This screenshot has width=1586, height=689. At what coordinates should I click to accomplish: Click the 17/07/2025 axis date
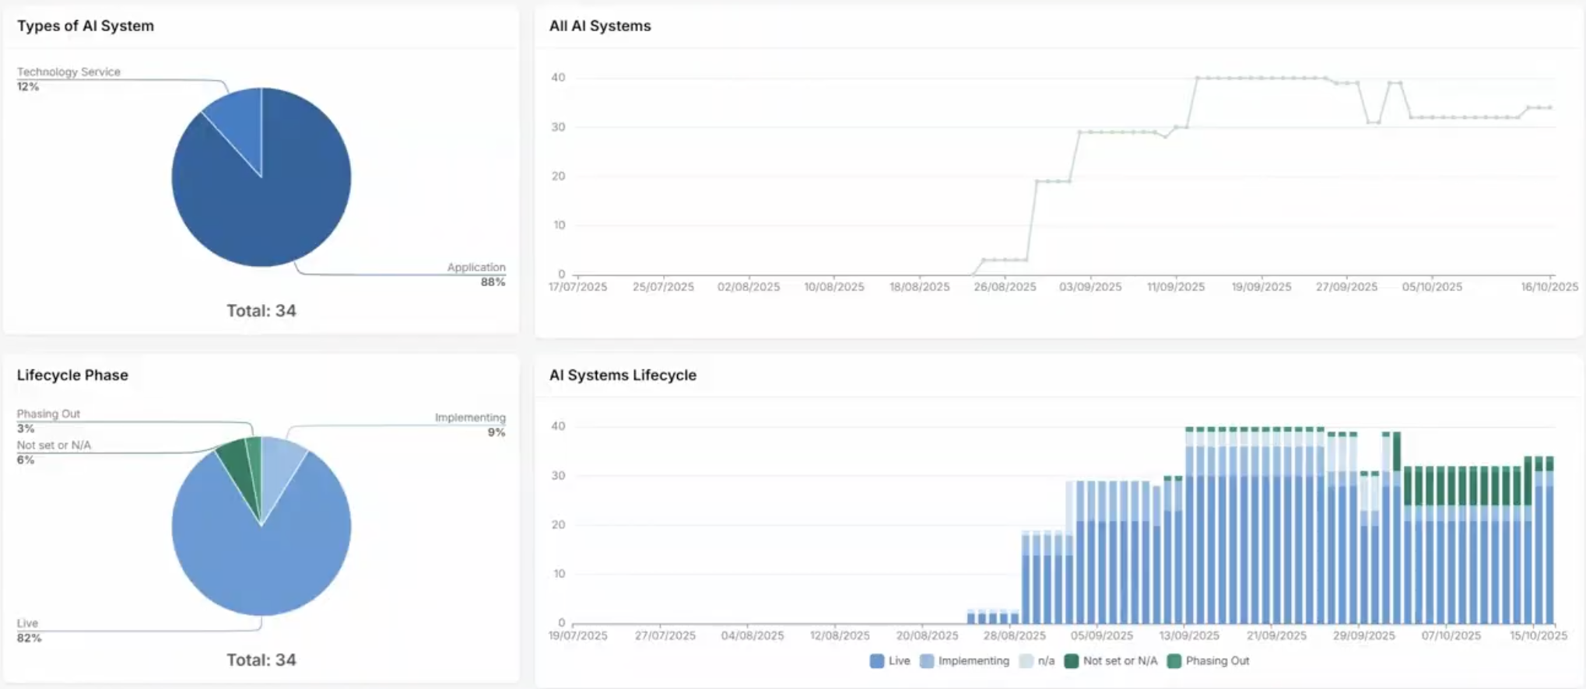(577, 287)
